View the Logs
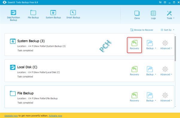The height and width of the screenshot is (118, 180). [153, 15]
